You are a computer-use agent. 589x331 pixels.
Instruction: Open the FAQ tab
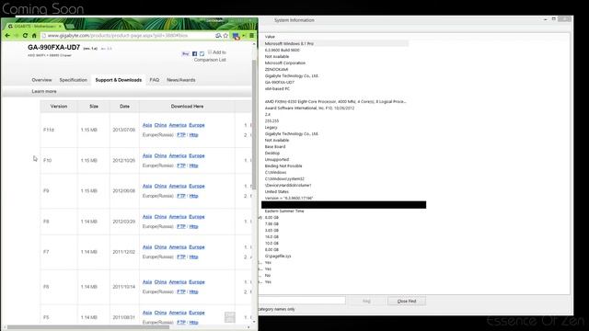point(155,80)
